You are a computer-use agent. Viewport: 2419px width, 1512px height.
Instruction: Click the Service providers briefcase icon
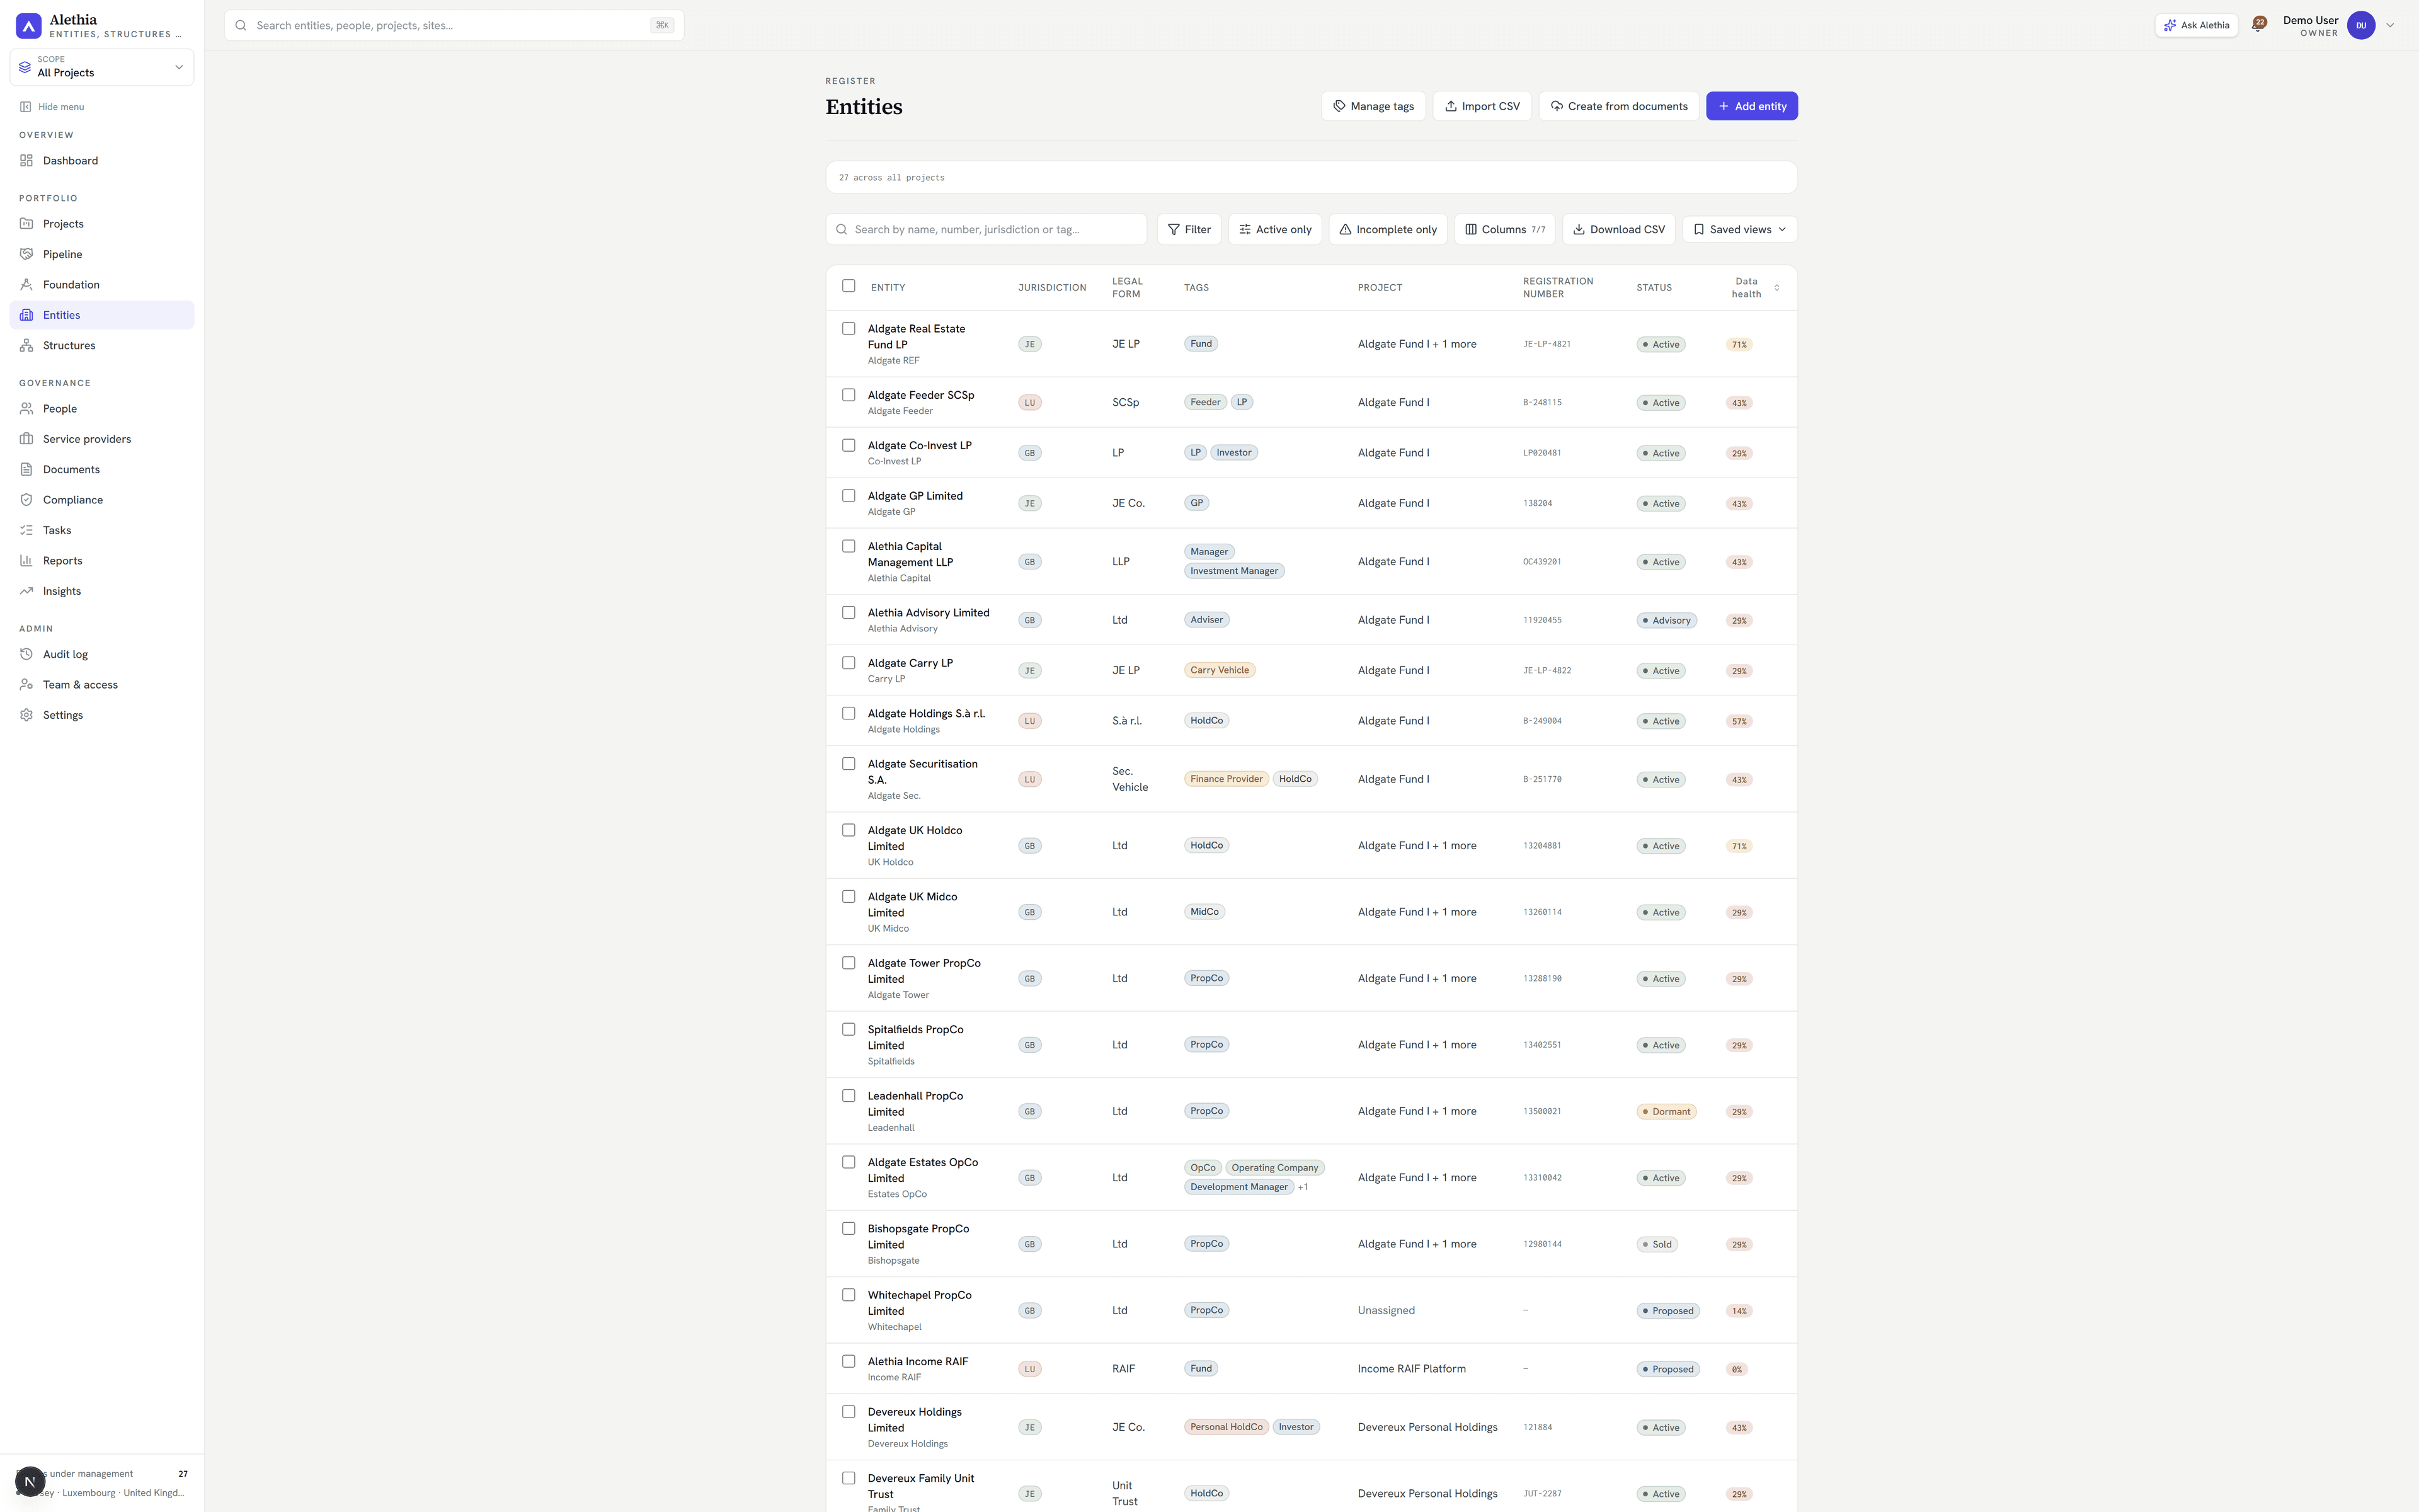(x=27, y=439)
